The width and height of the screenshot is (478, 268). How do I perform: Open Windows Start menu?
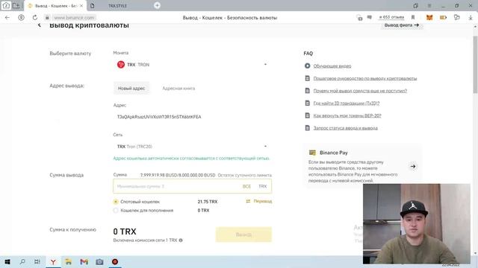(x=7, y=261)
